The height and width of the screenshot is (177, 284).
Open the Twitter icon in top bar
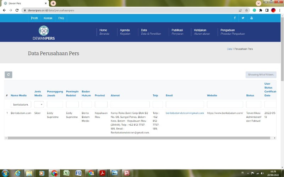click(243, 18)
